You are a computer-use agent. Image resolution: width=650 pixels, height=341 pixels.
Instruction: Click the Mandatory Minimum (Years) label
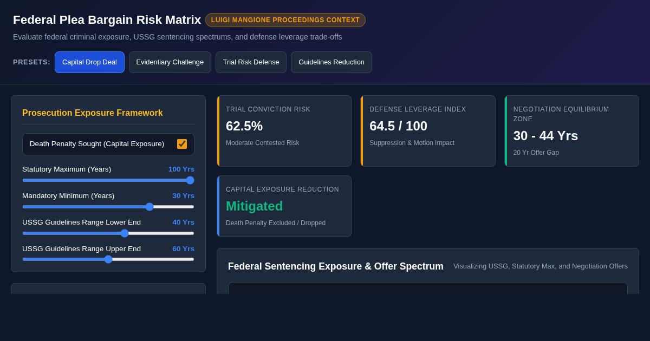(68, 196)
